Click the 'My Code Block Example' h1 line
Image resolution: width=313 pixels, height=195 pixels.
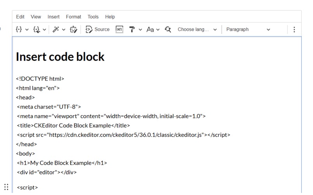point(62,163)
